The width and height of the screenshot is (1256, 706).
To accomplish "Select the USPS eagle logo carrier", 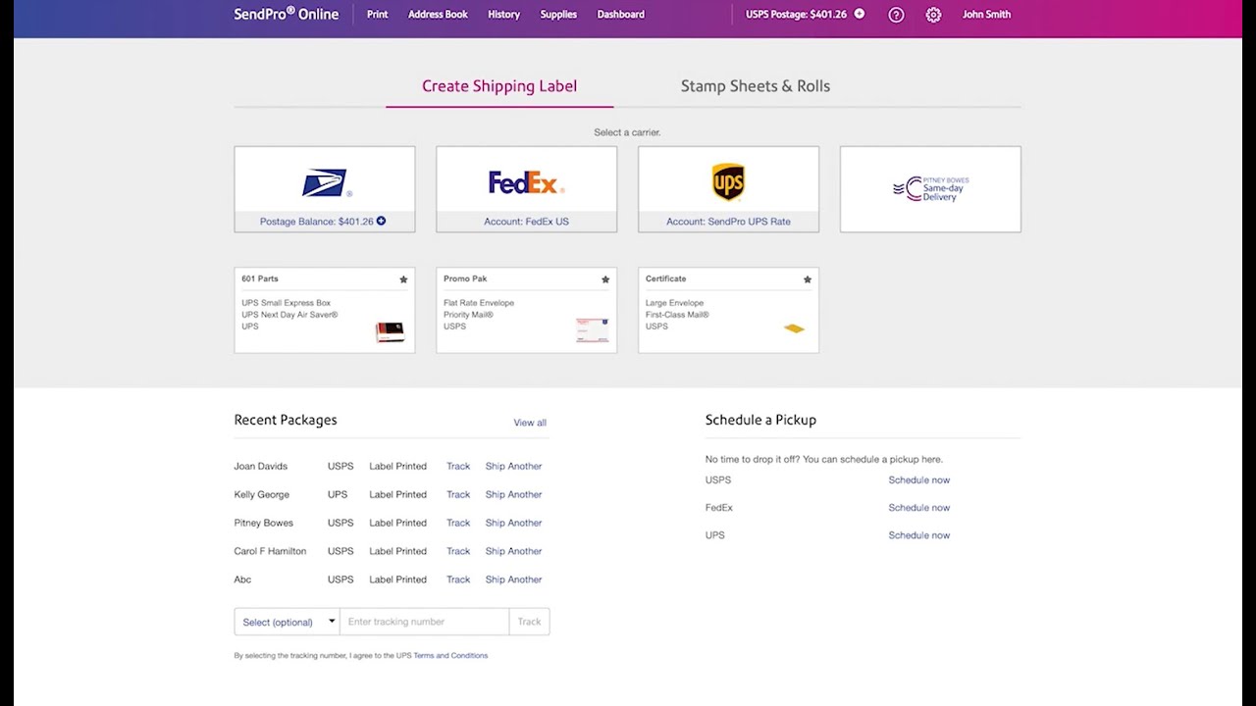I will coord(325,182).
